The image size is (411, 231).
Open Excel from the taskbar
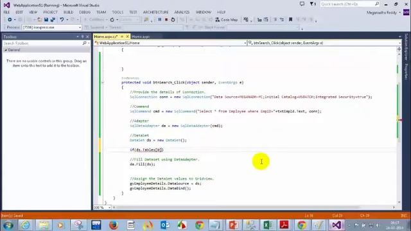[x=268, y=225]
